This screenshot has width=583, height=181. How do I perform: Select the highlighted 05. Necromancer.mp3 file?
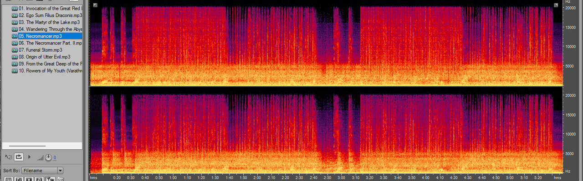[x=50, y=36]
